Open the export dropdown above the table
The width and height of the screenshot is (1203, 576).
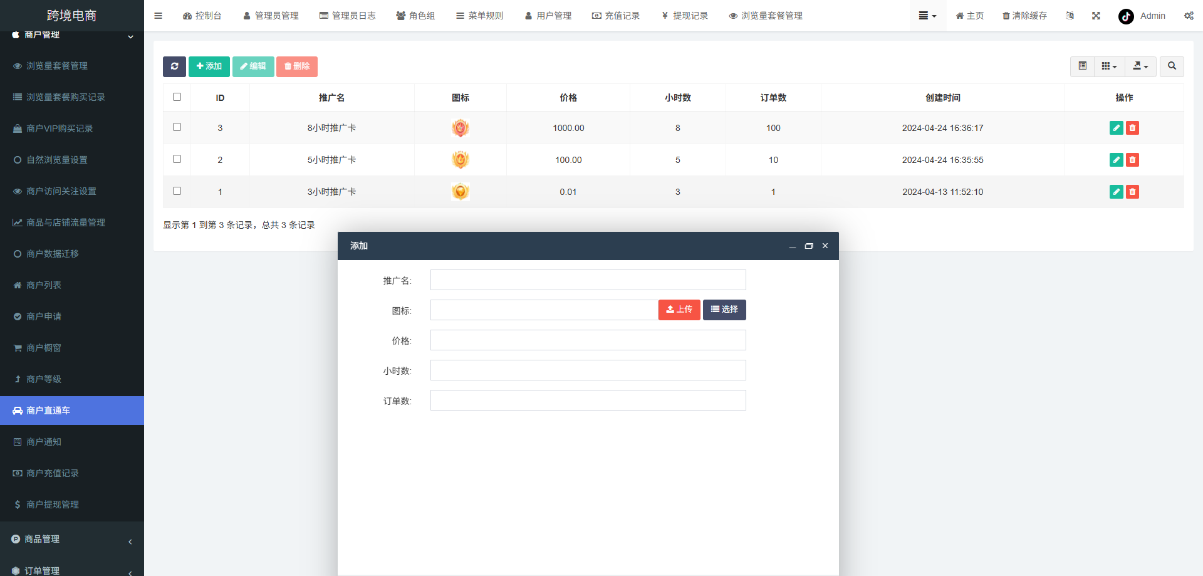tap(1140, 66)
